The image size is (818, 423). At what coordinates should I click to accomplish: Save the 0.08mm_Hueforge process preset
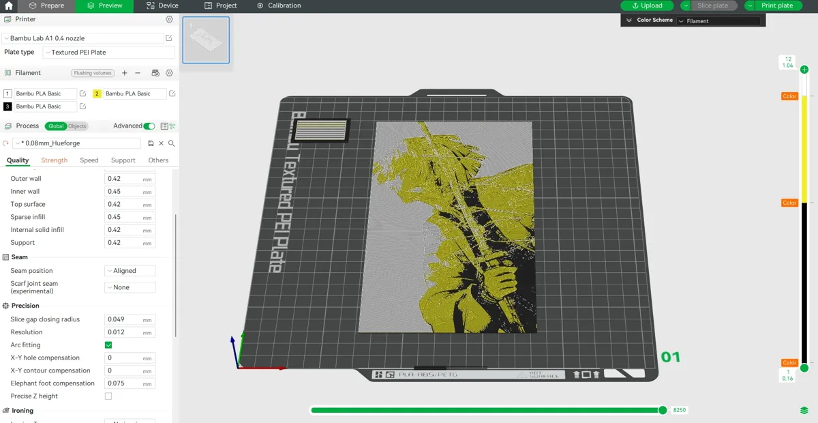pyautogui.click(x=151, y=143)
